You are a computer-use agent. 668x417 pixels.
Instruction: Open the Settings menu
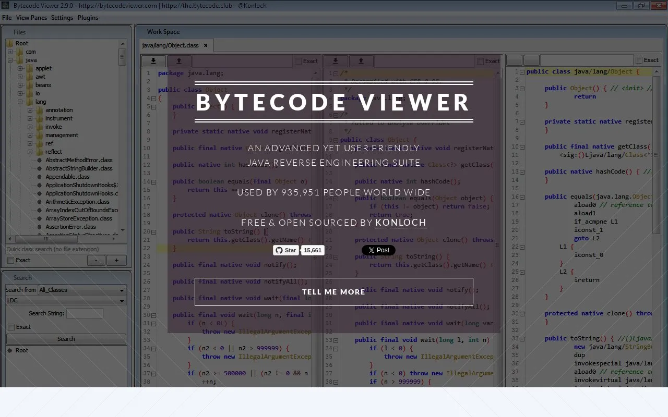tap(62, 18)
